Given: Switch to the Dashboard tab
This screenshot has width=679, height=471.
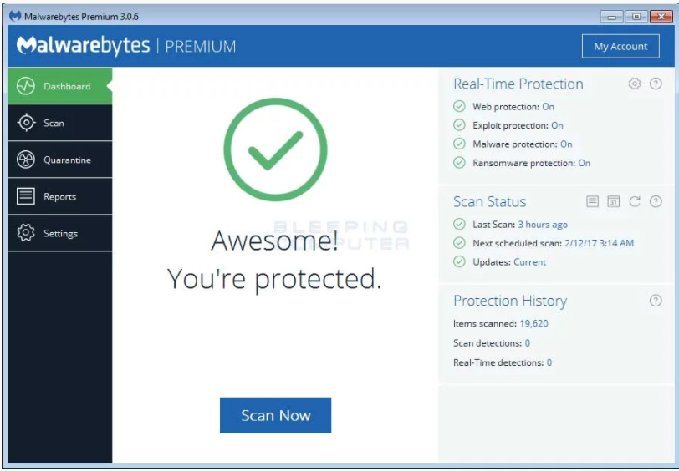Looking at the screenshot, I should click(x=59, y=86).
